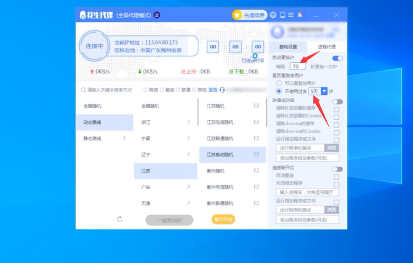Screen dimensions: 413x263
Task: Click the circular 连接中 connection status icon
Action: pyautogui.click(x=94, y=46)
